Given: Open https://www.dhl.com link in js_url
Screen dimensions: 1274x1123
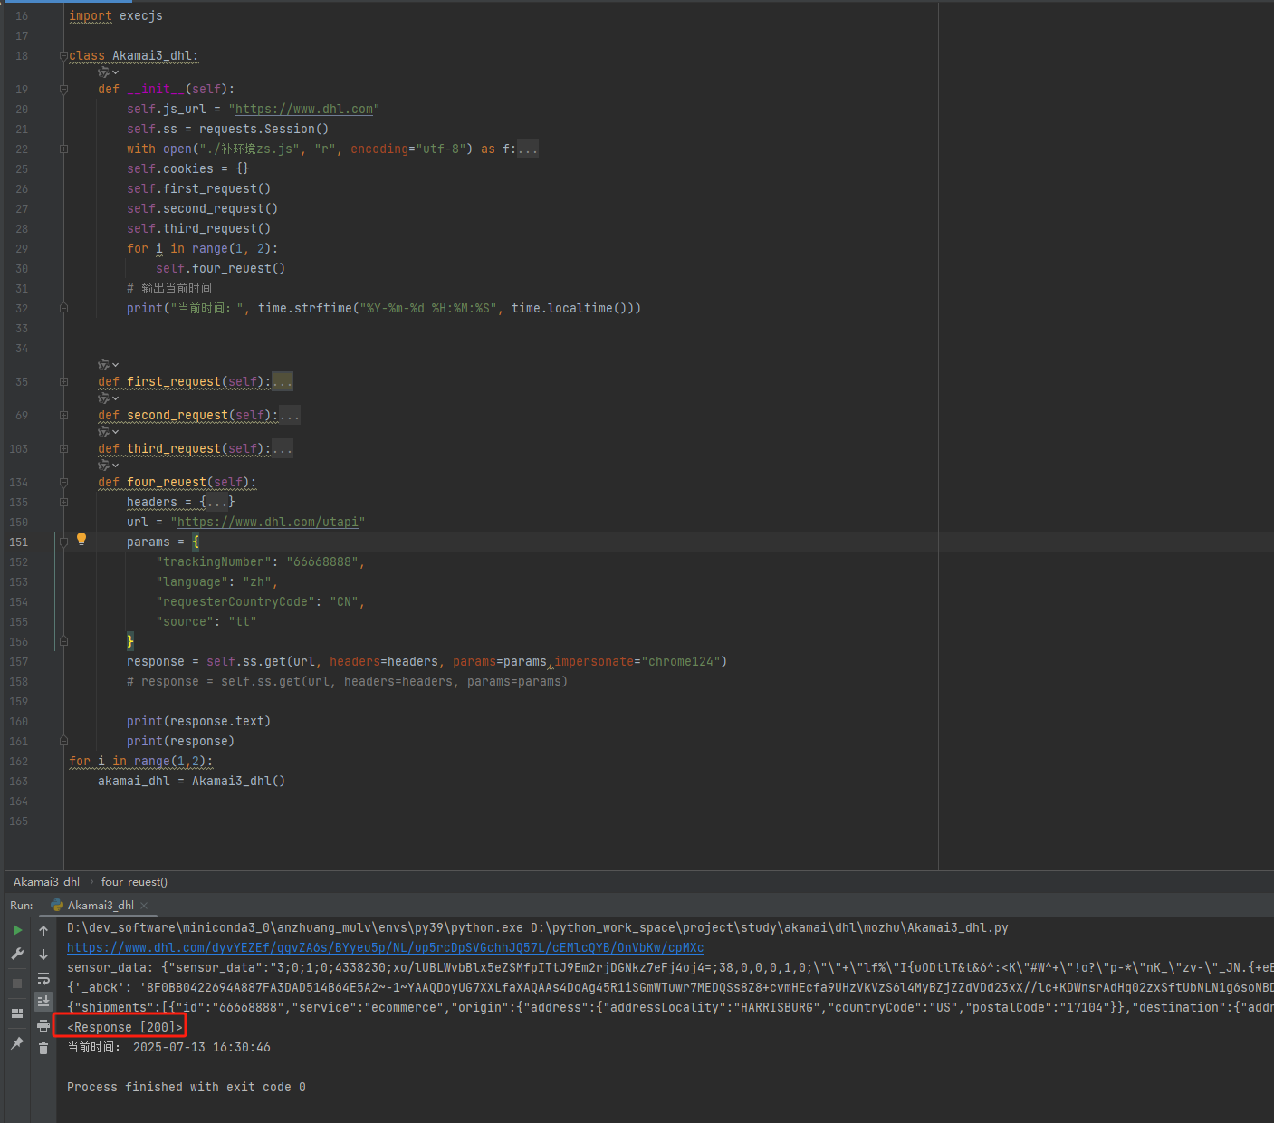Looking at the screenshot, I should click(304, 110).
